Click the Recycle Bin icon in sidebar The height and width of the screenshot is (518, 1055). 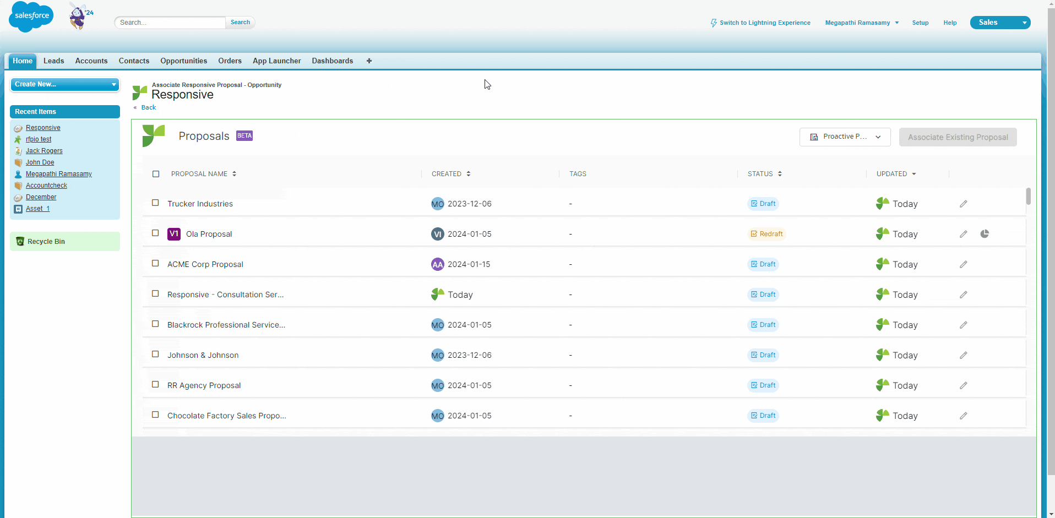[20, 242]
